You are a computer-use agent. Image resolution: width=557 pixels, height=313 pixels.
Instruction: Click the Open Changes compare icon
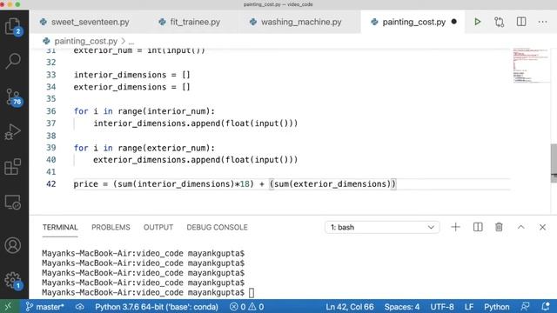[499, 22]
